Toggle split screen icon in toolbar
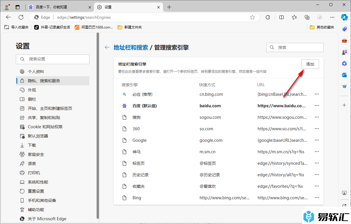 281,17
